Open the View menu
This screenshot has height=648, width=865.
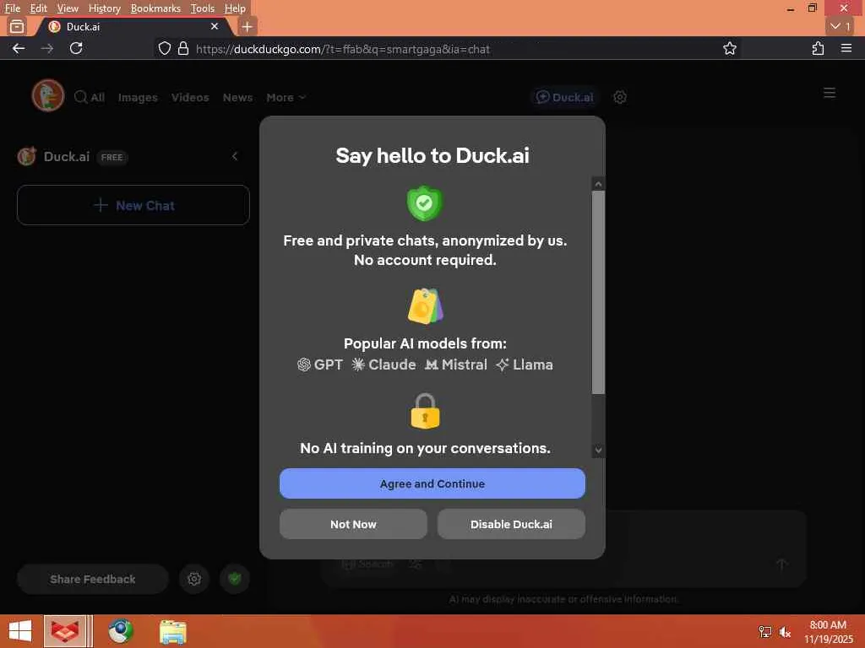pyautogui.click(x=68, y=8)
